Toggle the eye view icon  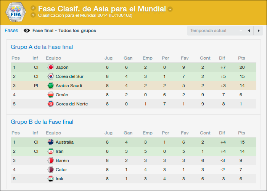click(x=27, y=31)
